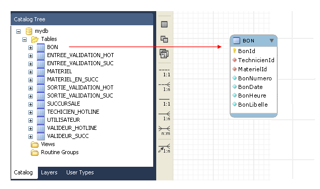
Task: Pick the 1:n relationship using existing columns tool
Action: [164, 149]
